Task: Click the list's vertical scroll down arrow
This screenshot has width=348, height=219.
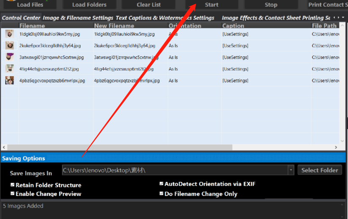Action: point(342,141)
